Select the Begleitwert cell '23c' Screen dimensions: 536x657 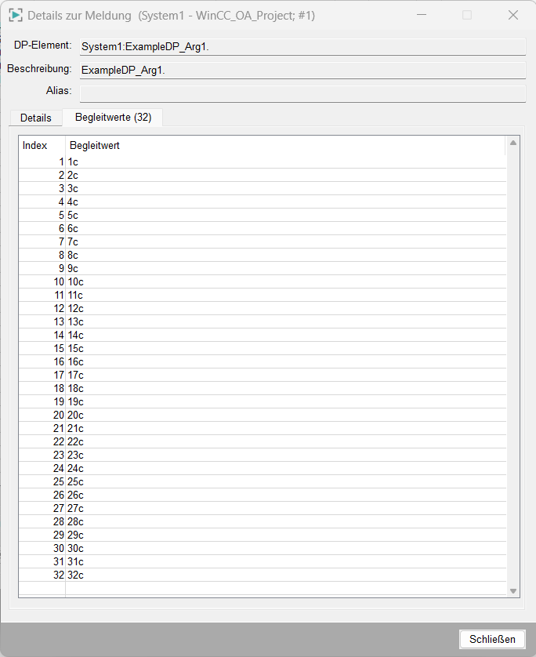pos(285,455)
